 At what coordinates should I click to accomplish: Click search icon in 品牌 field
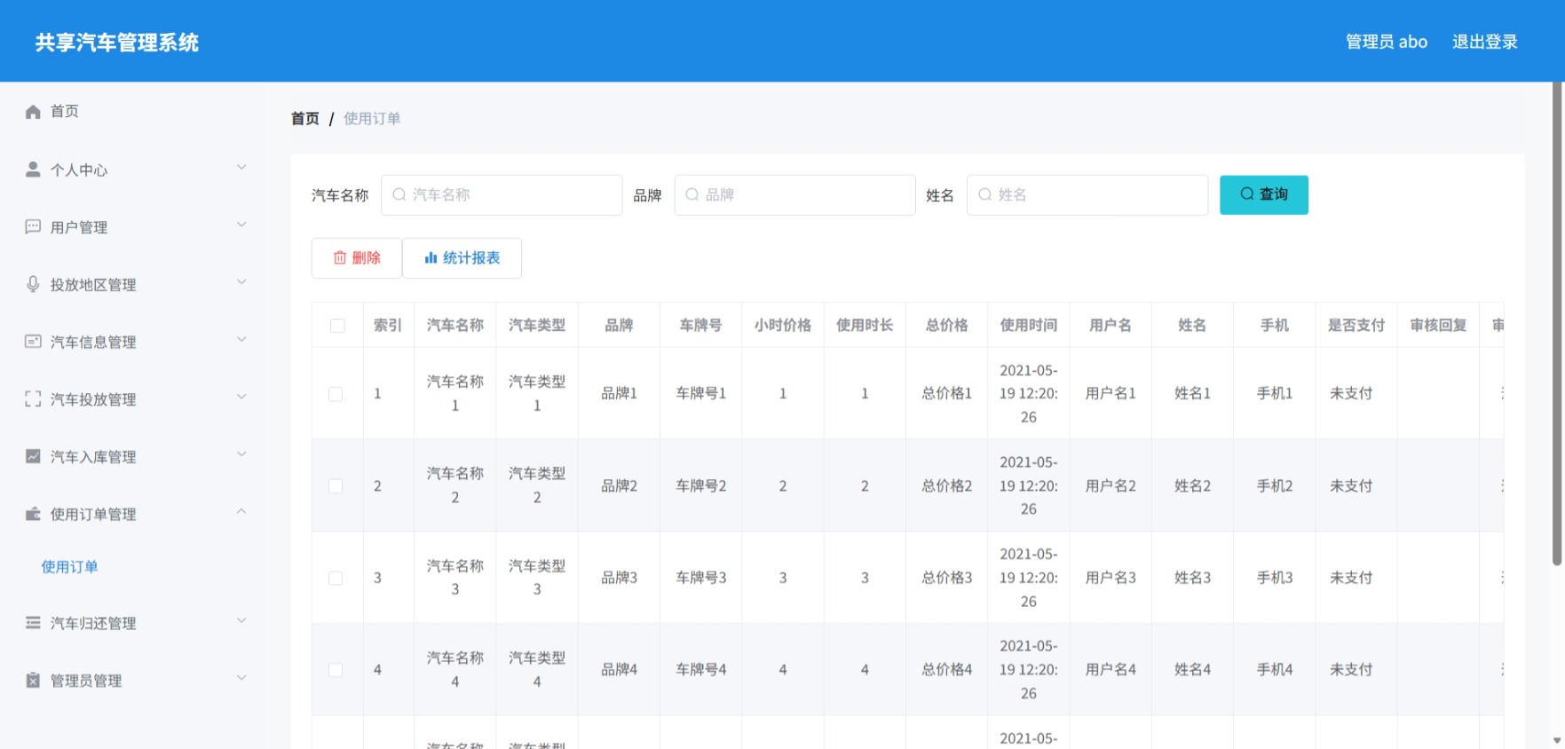click(692, 194)
